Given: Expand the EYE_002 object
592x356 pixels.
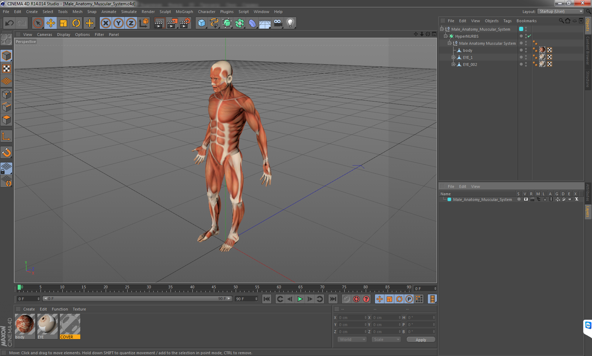Looking at the screenshot, I should coord(454,64).
